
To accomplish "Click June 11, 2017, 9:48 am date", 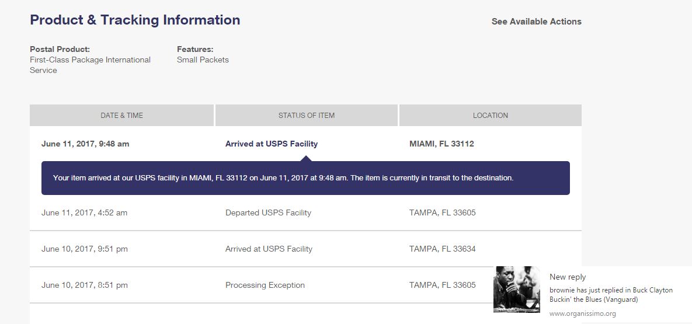I will (85, 144).
